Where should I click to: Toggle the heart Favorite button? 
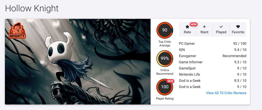point(238,26)
